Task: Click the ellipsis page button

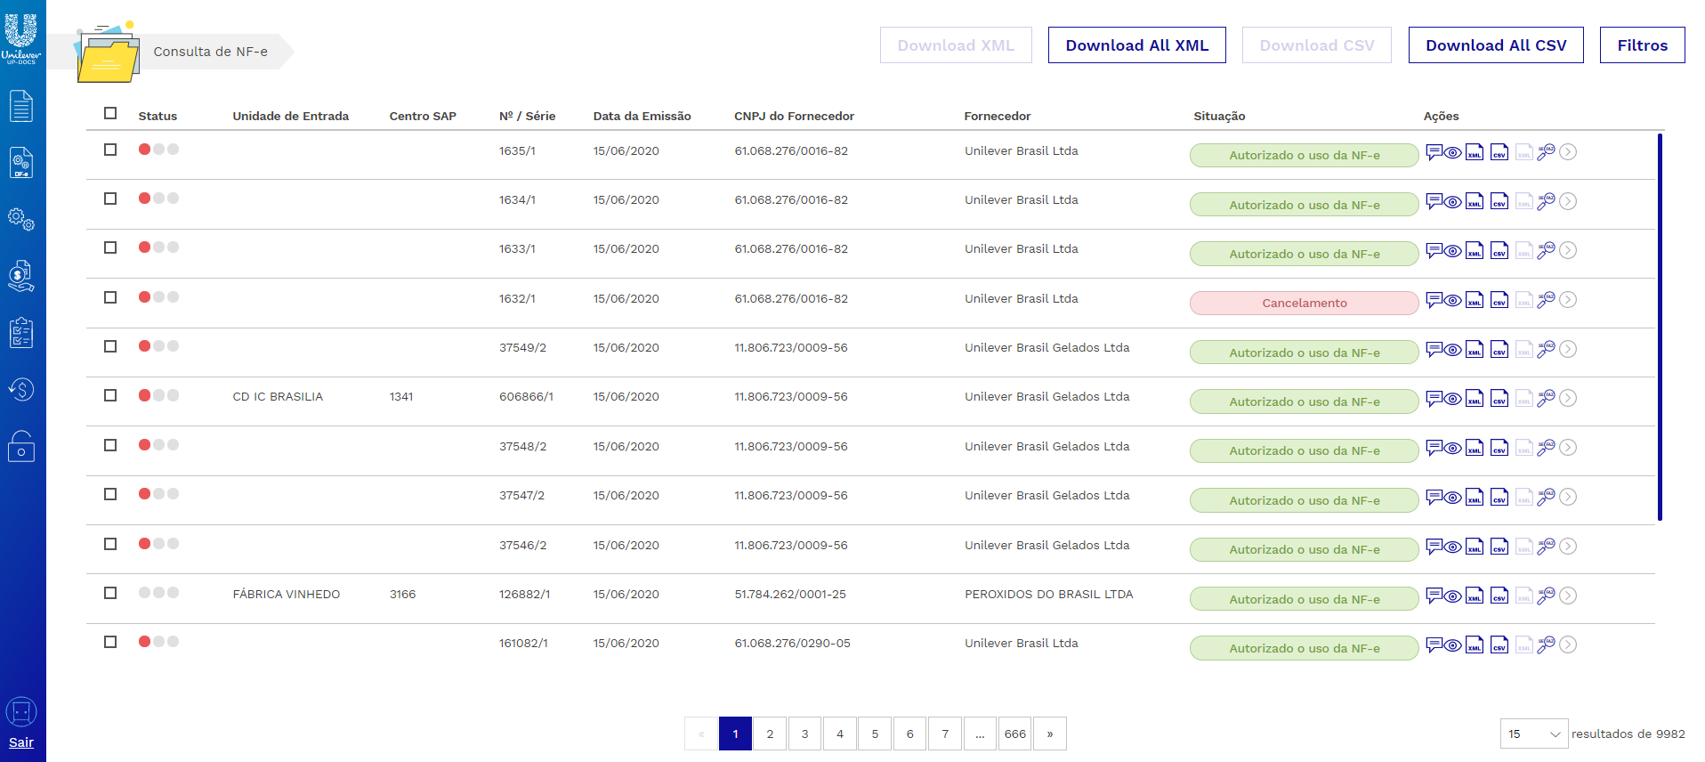Action: click(x=980, y=734)
